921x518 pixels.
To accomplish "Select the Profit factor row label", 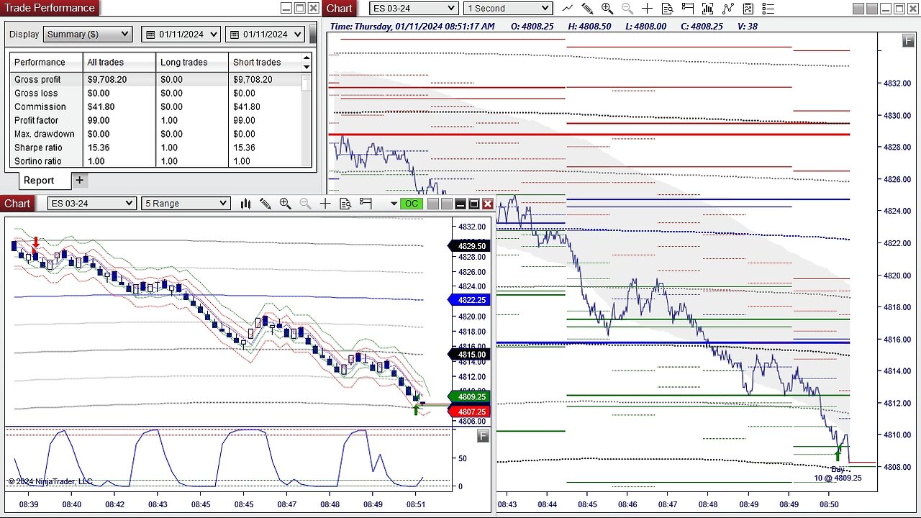I will click(37, 120).
